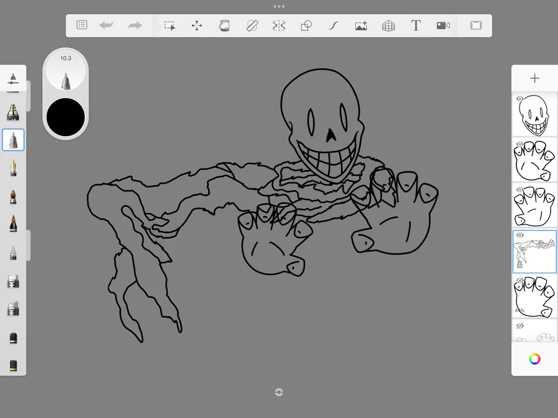Tap the 10.3 brush size puck

66,71
